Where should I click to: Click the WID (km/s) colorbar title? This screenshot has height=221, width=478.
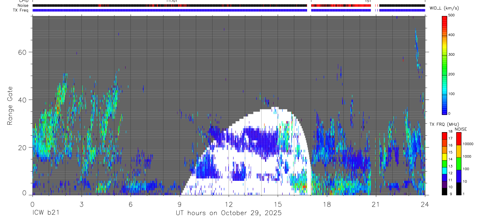coord(444,8)
